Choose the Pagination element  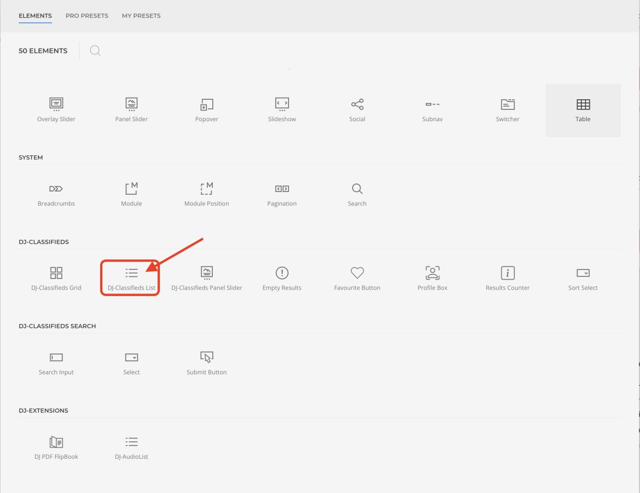pyautogui.click(x=282, y=195)
